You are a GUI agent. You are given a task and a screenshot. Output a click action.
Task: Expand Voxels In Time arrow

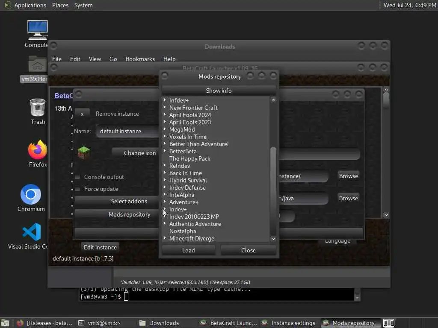click(165, 136)
